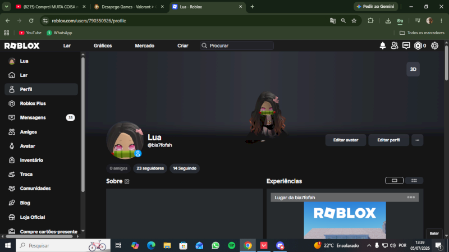Open the Roblox notifications bell
The image size is (449, 252).
coord(383,45)
